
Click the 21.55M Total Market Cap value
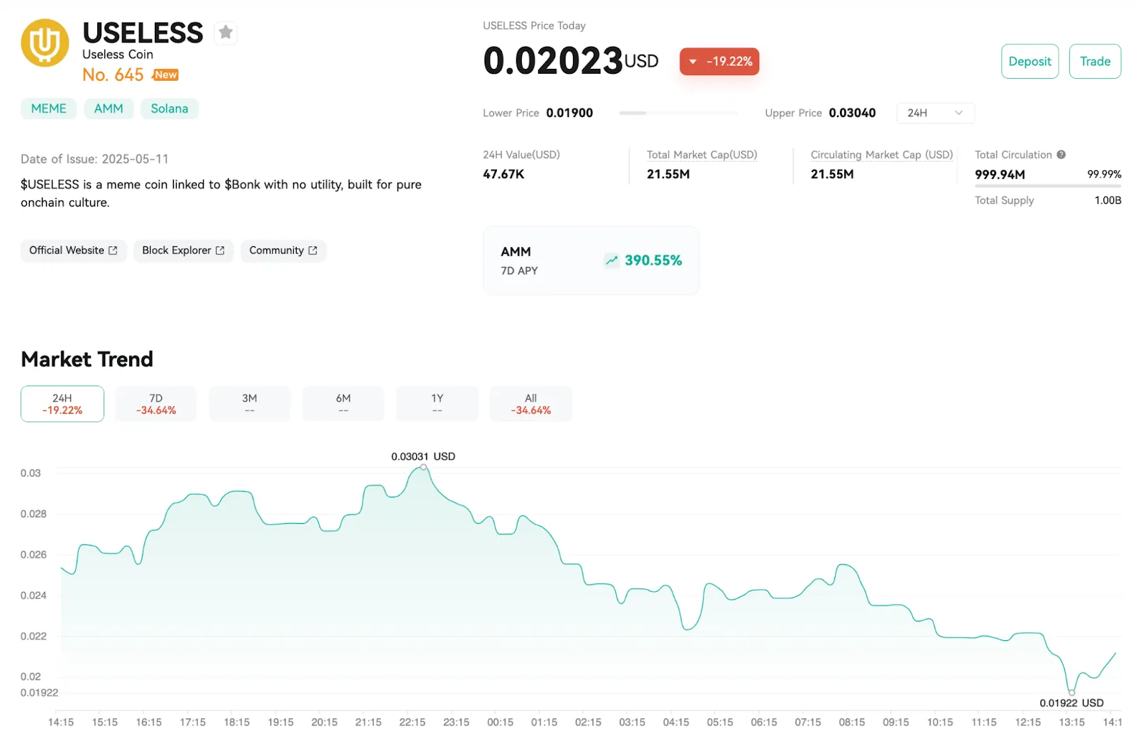(x=668, y=174)
